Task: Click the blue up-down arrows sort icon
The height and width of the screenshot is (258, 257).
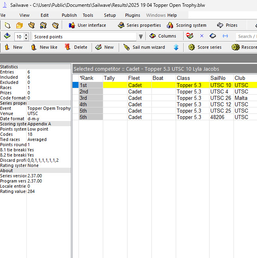Action: [176, 47]
